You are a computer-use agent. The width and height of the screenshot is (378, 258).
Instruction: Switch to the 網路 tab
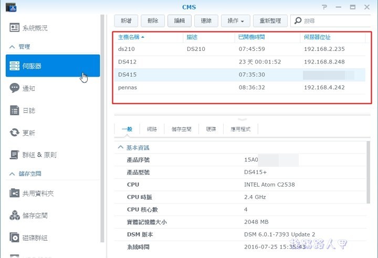click(x=153, y=129)
